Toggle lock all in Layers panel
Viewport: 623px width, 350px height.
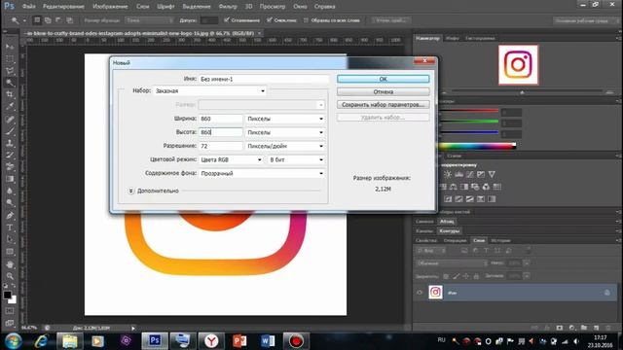tap(476, 276)
